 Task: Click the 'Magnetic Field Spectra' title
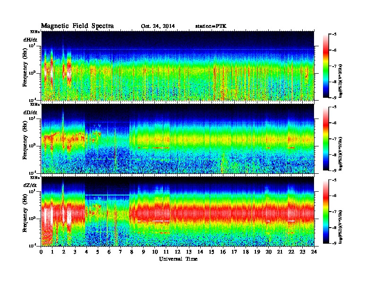coord(77,26)
